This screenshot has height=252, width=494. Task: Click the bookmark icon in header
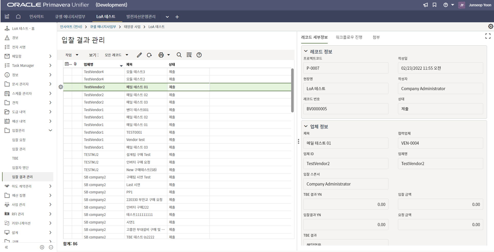[x=435, y=5]
